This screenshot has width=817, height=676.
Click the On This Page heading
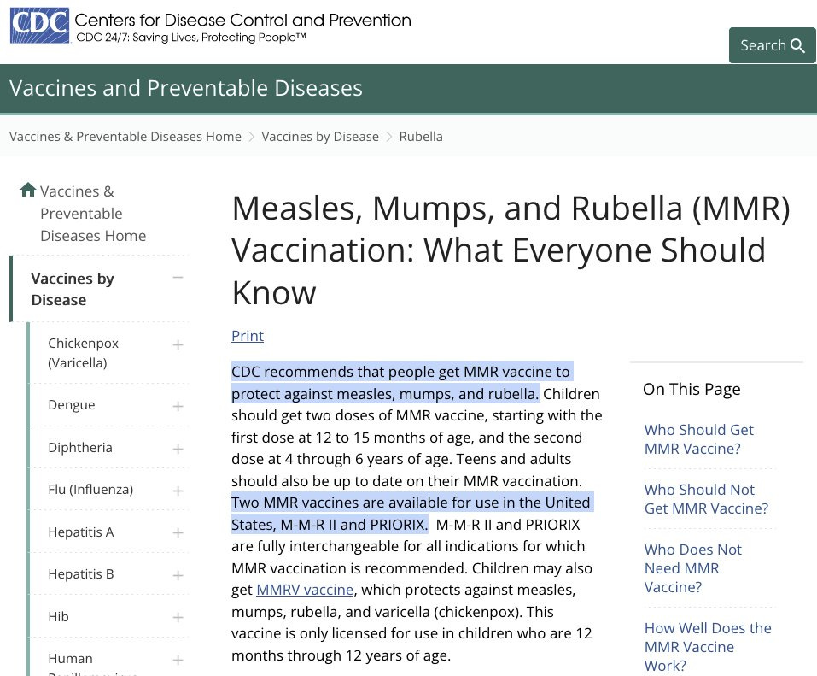click(692, 390)
